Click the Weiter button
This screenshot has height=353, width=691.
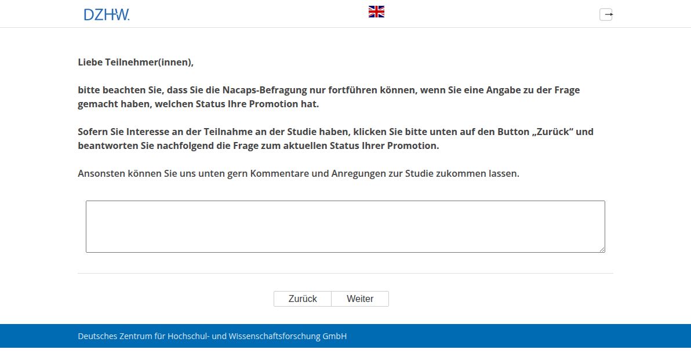coord(360,299)
